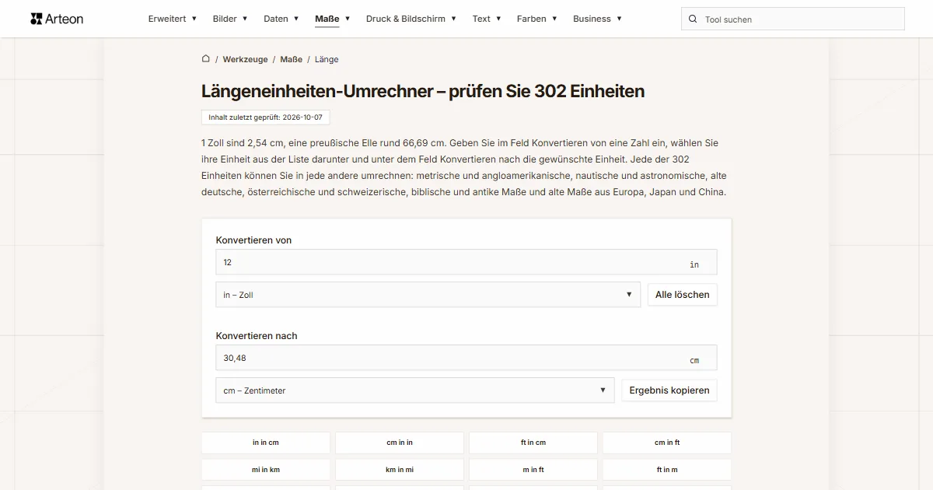
Task: Go to Maße breadcrumb link
Action: (292, 59)
